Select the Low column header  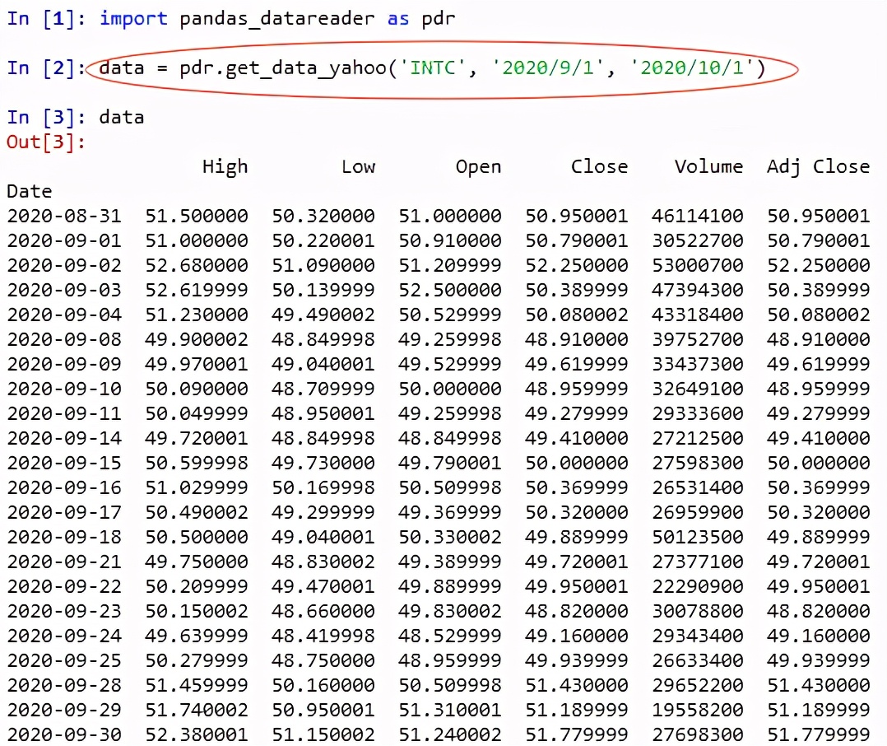tap(358, 166)
